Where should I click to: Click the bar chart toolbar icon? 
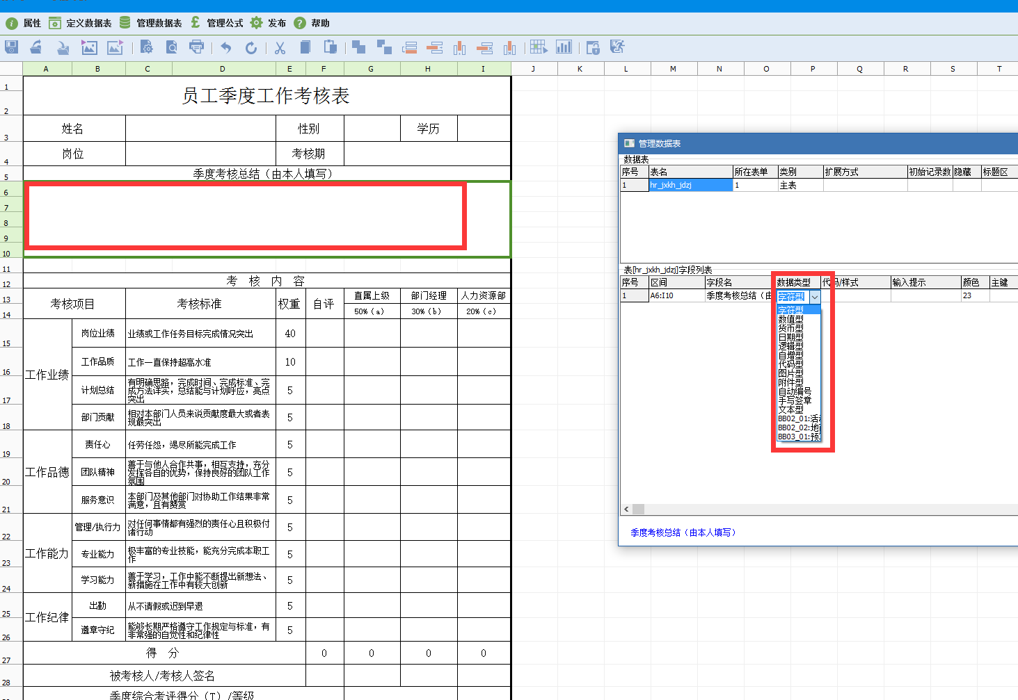564,47
